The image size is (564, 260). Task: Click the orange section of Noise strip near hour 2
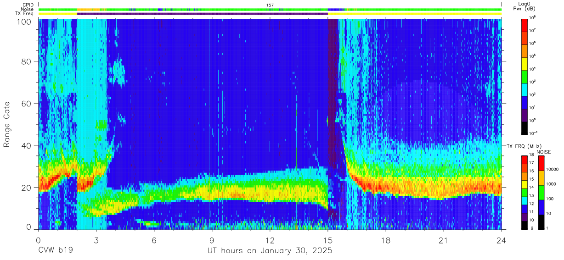[x=88, y=9]
